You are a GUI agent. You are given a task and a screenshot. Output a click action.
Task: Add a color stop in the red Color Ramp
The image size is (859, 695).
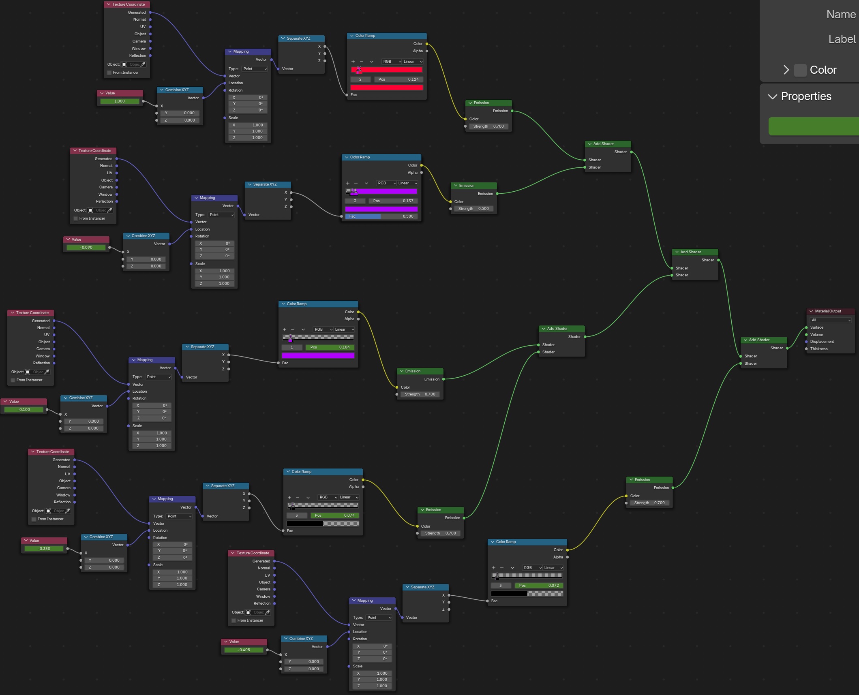click(x=353, y=62)
